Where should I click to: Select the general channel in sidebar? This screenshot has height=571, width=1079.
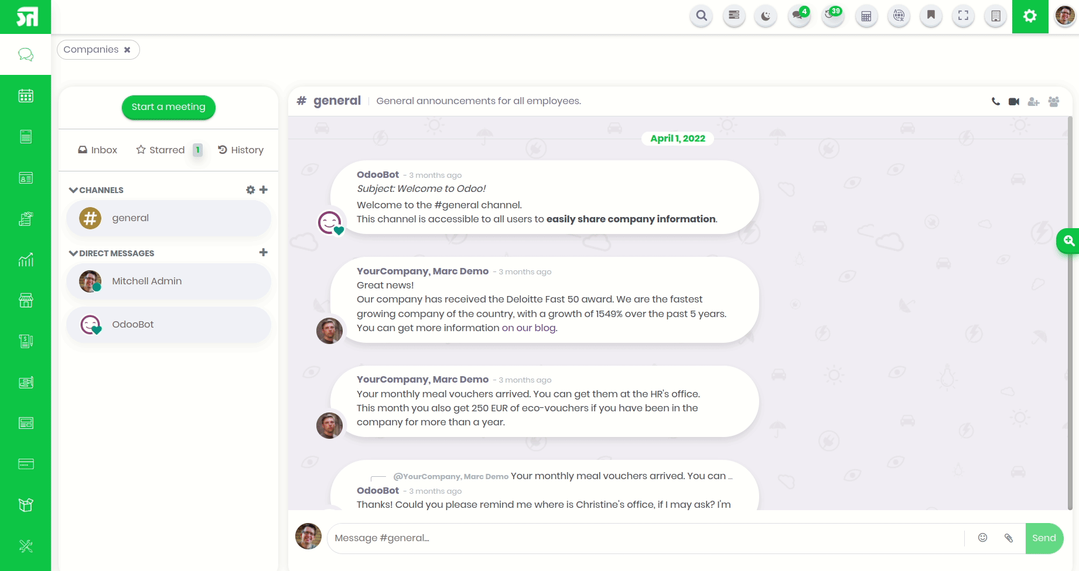169,218
